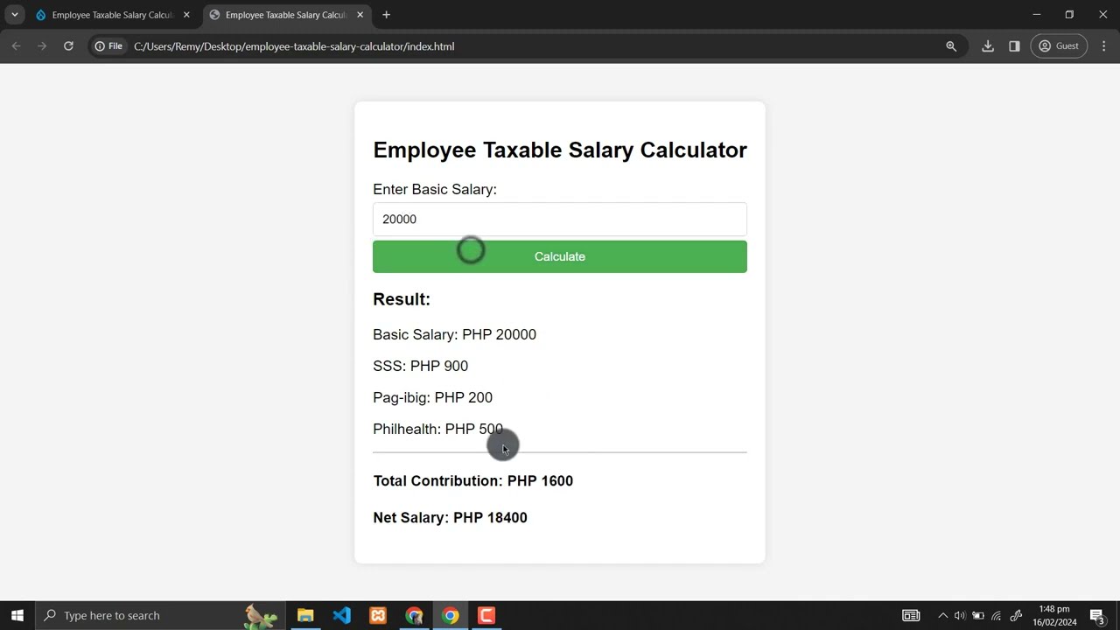Click the Net Salary: PHP 18400 text
1120x630 pixels.
coord(451,518)
